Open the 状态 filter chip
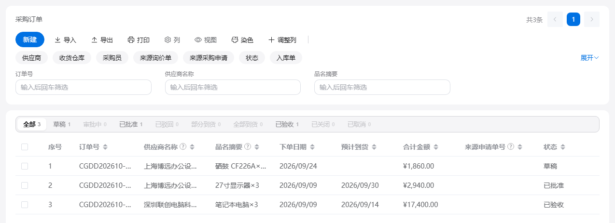Image resolution: width=615 pixels, height=223 pixels. pos(252,58)
